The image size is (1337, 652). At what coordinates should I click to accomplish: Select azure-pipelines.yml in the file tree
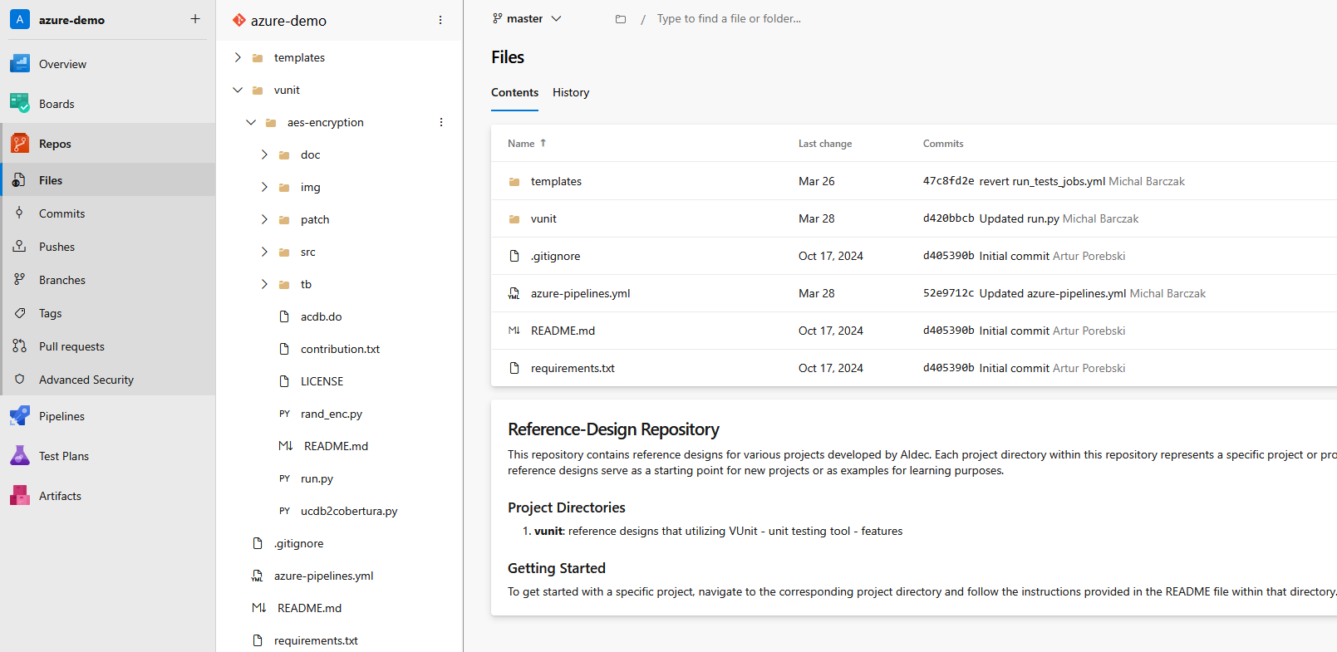click(x=323, y=576)
